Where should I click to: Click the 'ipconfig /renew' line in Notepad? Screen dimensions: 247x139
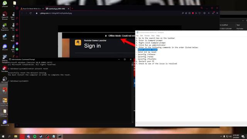coord(145,57)
